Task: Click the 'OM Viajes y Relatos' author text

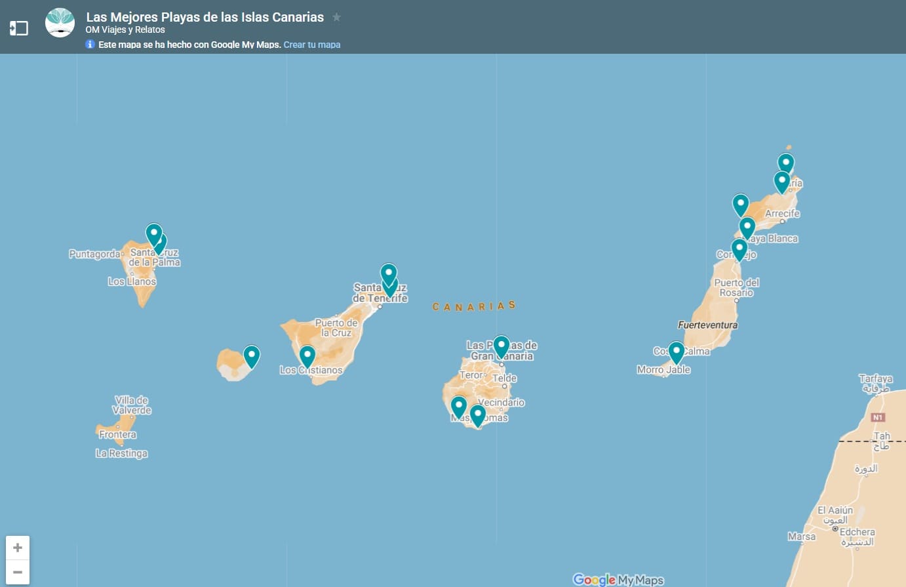Action: [125, 30]
